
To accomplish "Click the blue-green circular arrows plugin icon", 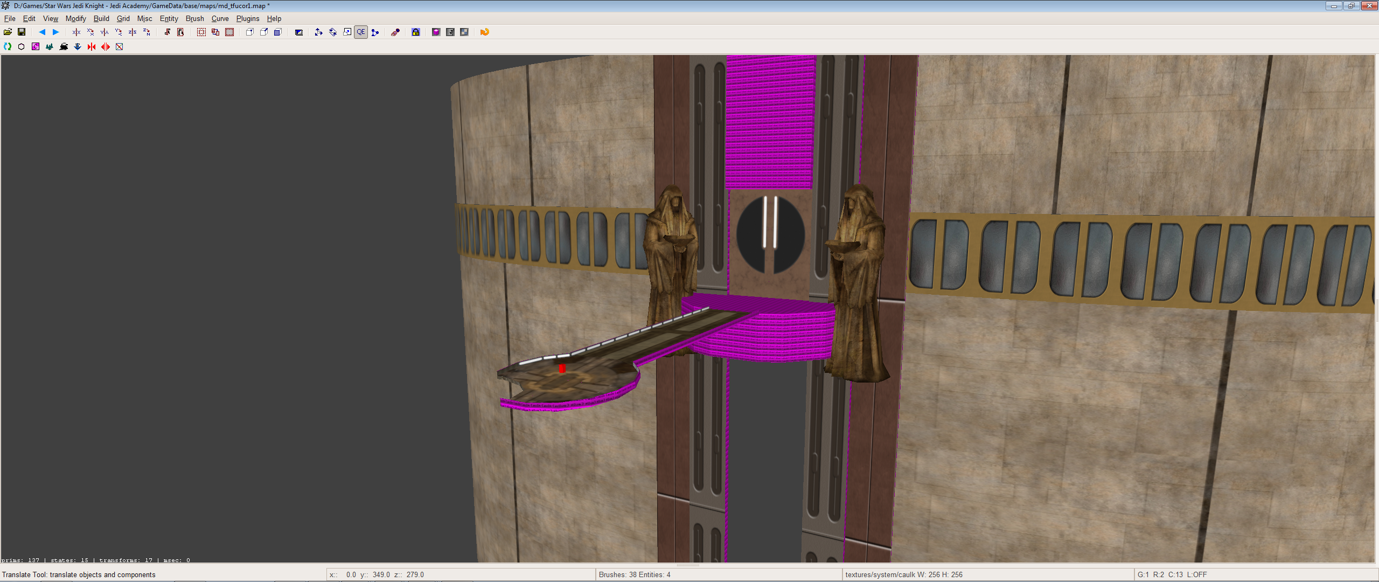I will pyautogui.click(x=8, y=47).
